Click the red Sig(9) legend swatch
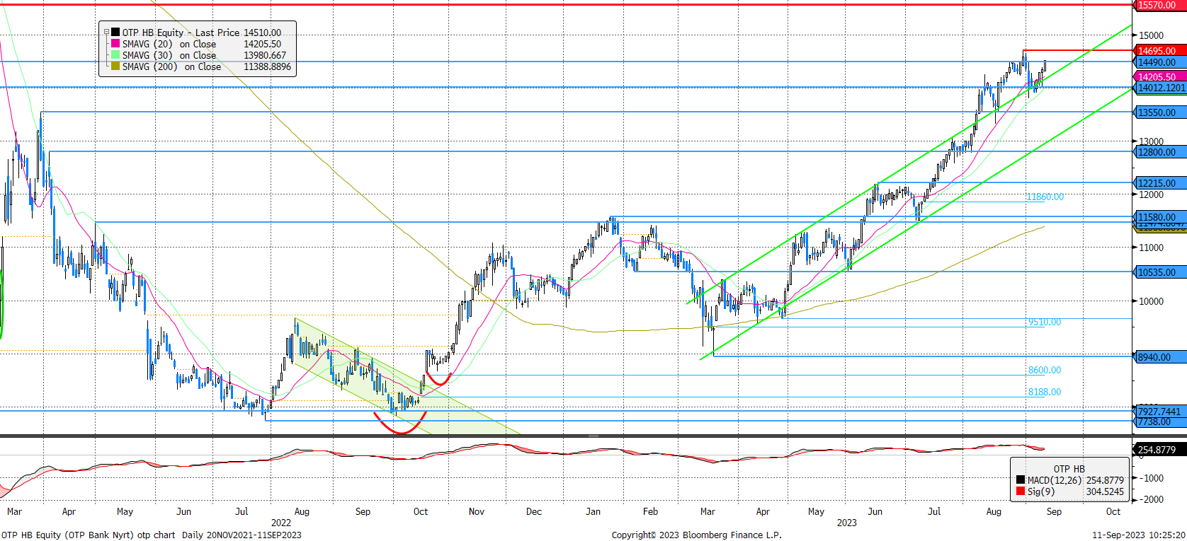Image resolution: width=1187 pixels, height=541 pixels. (1021, 491)
